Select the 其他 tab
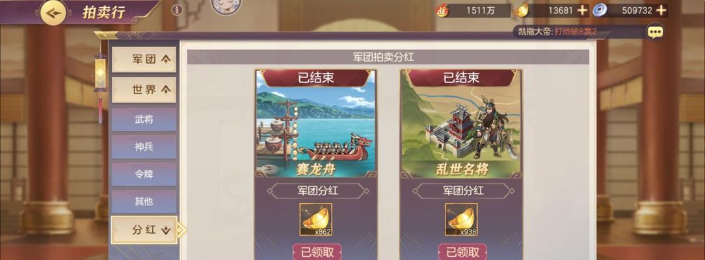 pyautogui.click(x=144, y=201)
